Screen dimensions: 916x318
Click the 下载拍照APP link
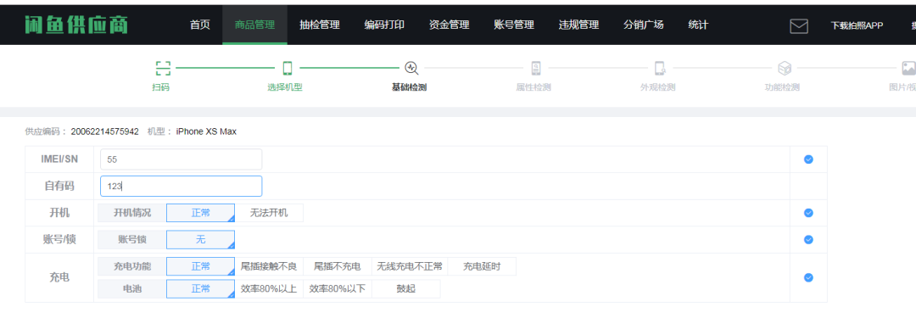coord(857,25)
